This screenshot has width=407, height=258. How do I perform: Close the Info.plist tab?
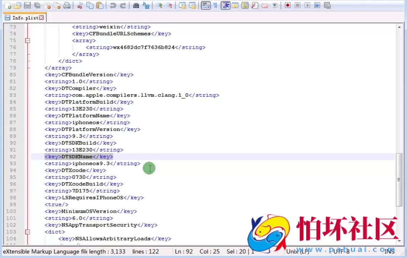point(41,17)
